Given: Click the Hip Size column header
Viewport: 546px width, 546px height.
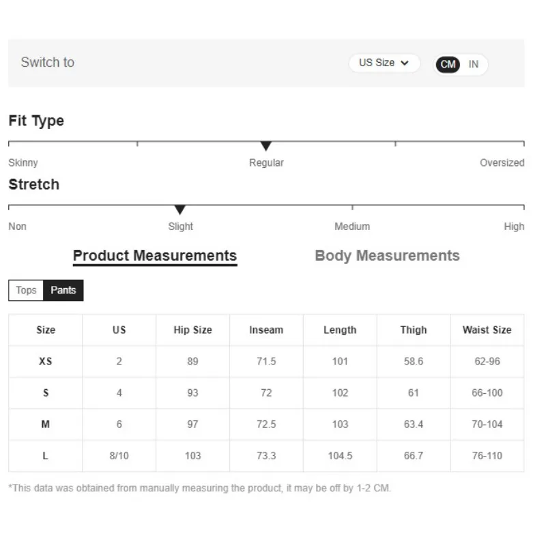Looking at the screenshot, I should (193, 330).
